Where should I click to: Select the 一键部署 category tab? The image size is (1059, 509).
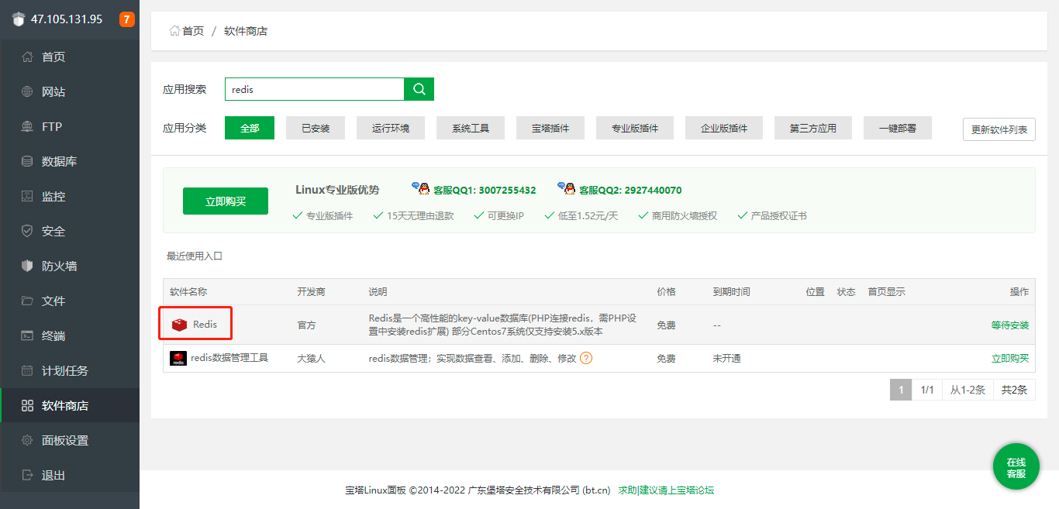tap(898, 128)
